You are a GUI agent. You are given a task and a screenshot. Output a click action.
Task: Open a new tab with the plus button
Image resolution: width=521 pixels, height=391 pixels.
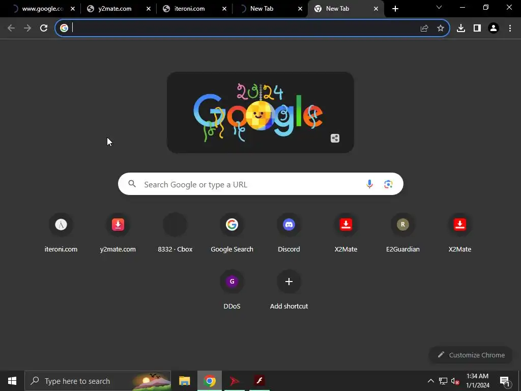395,9
